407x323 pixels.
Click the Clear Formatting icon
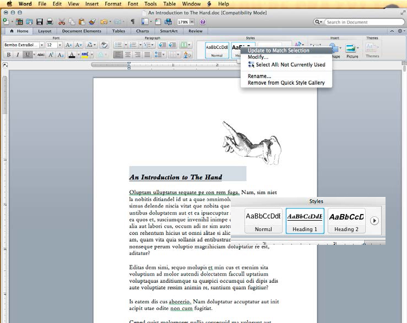click(x=104, y=45)
